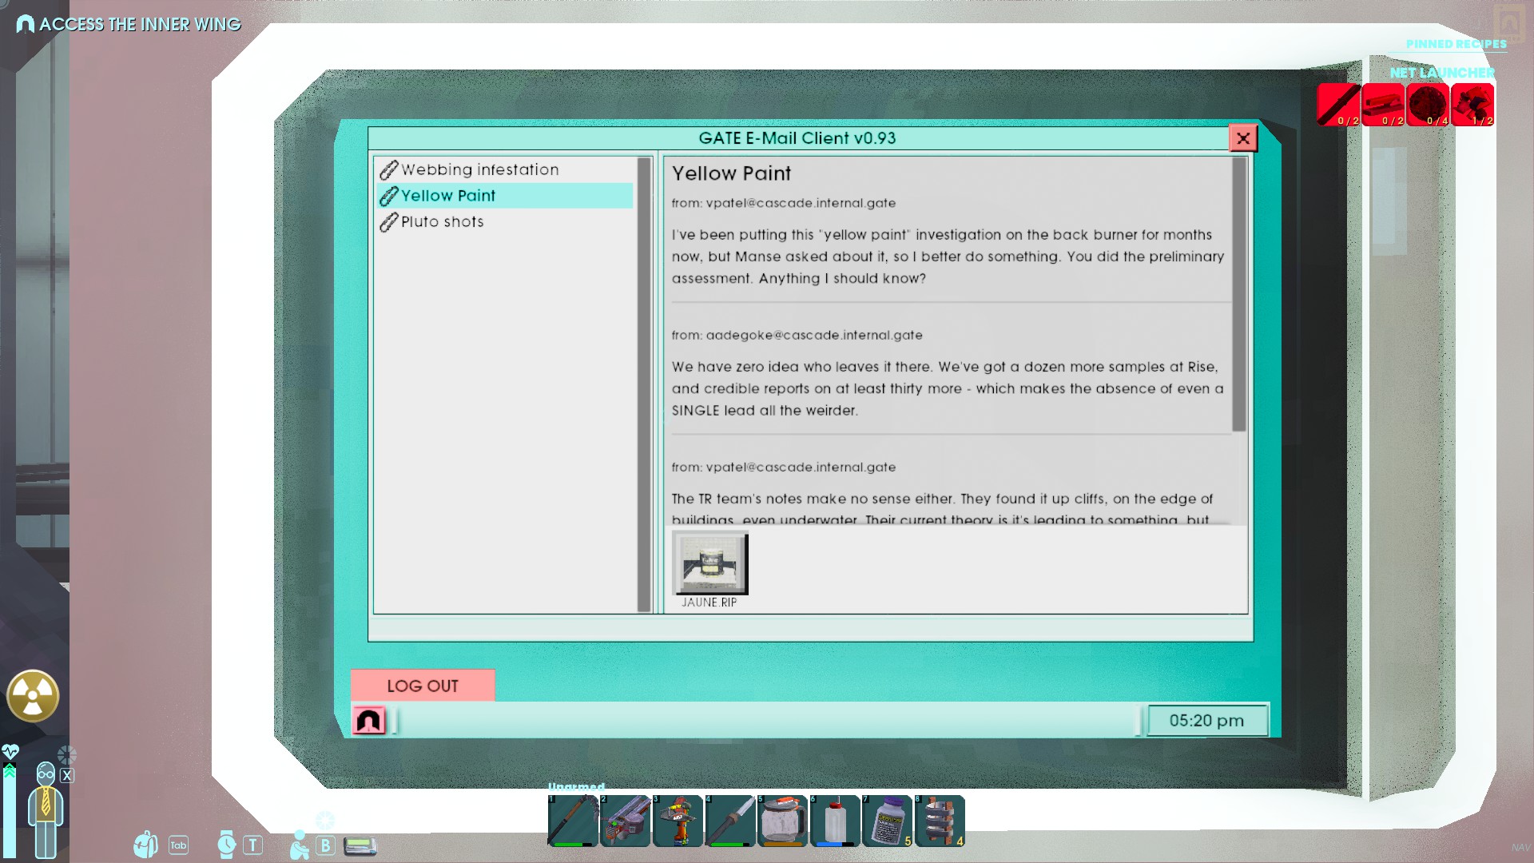This screenshot has width=1534, height=863.
Task: Click the backpack inventory icon
Action: point(145,845)
